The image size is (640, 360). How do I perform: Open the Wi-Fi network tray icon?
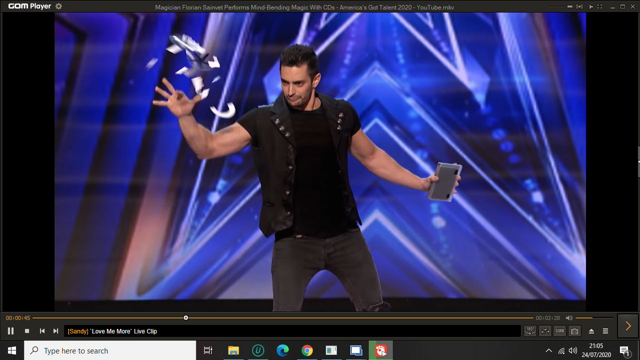pos(561,350)
